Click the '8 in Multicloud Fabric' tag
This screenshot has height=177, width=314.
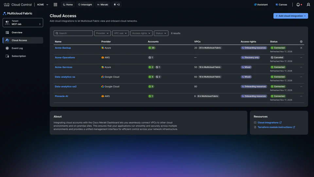(208, 96)
